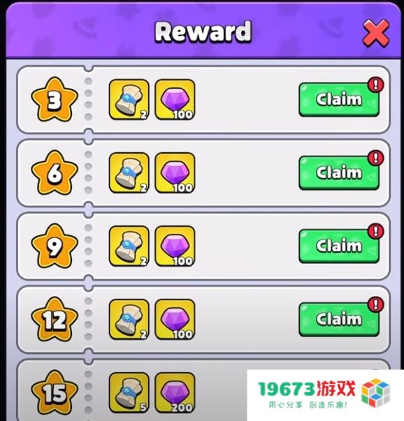Tap the purple gem in 6-star row

pos(175,173)
